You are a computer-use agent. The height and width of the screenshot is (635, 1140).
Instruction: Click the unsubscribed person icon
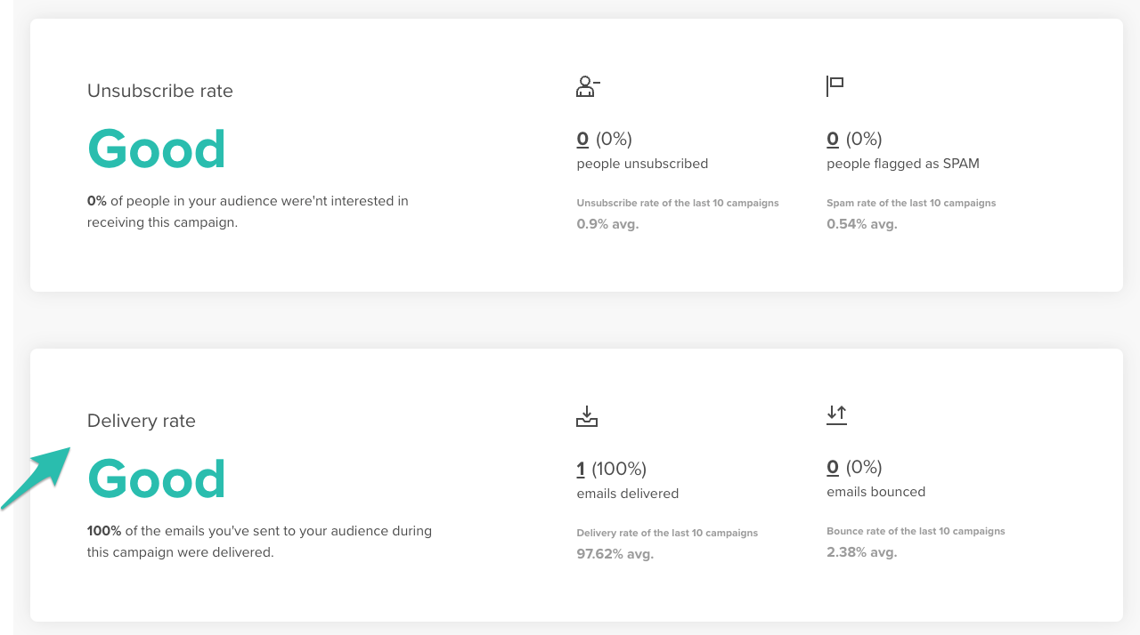pos(588,86)
